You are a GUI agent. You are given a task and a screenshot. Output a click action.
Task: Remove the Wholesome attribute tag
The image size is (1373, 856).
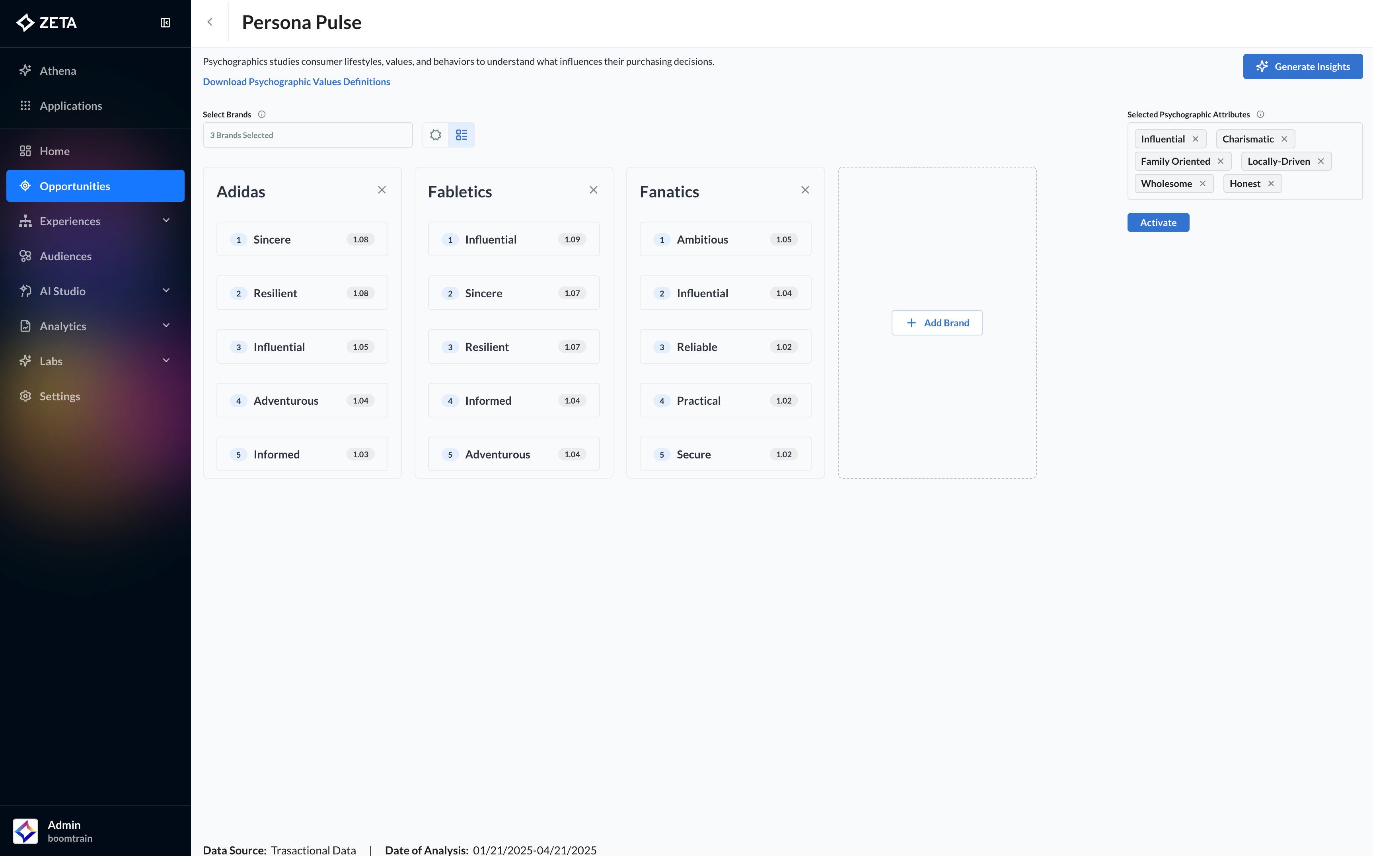(x=1203, y=183)
